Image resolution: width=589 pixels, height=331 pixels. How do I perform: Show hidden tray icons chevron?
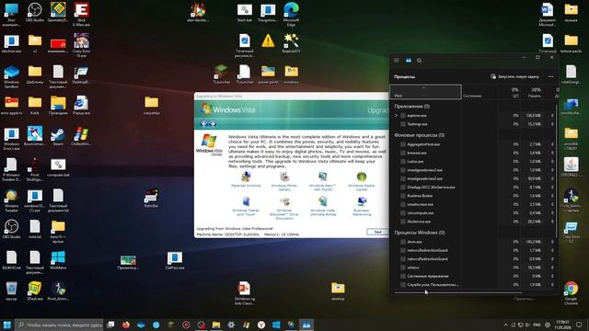505,325
